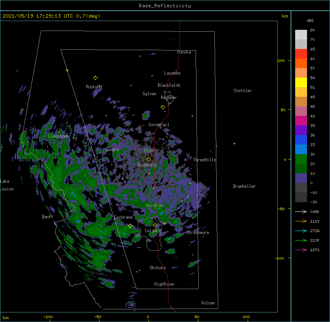Click the yellow arrow marker on polygon's northwest edge
Screen dimensions: 330x322
67,70
